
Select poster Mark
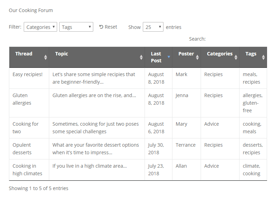[182, 74]
